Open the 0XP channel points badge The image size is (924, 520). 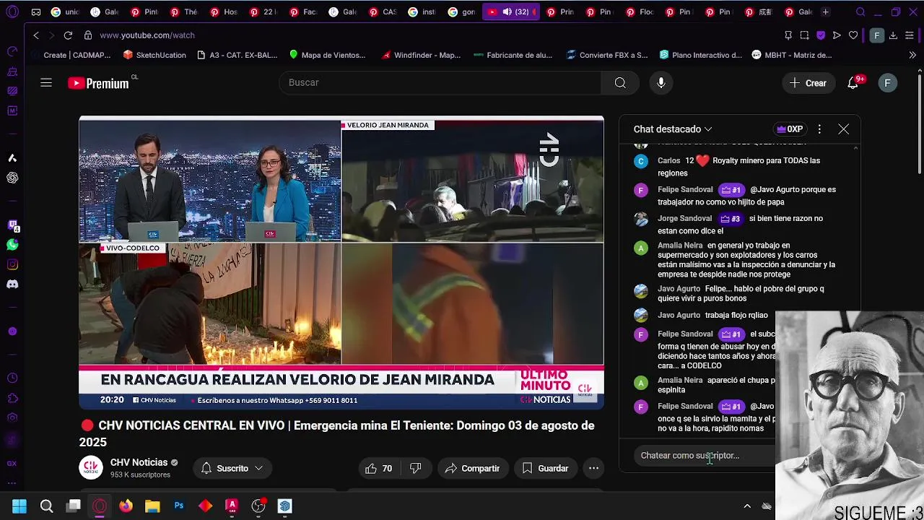click(x=789, y=129)
